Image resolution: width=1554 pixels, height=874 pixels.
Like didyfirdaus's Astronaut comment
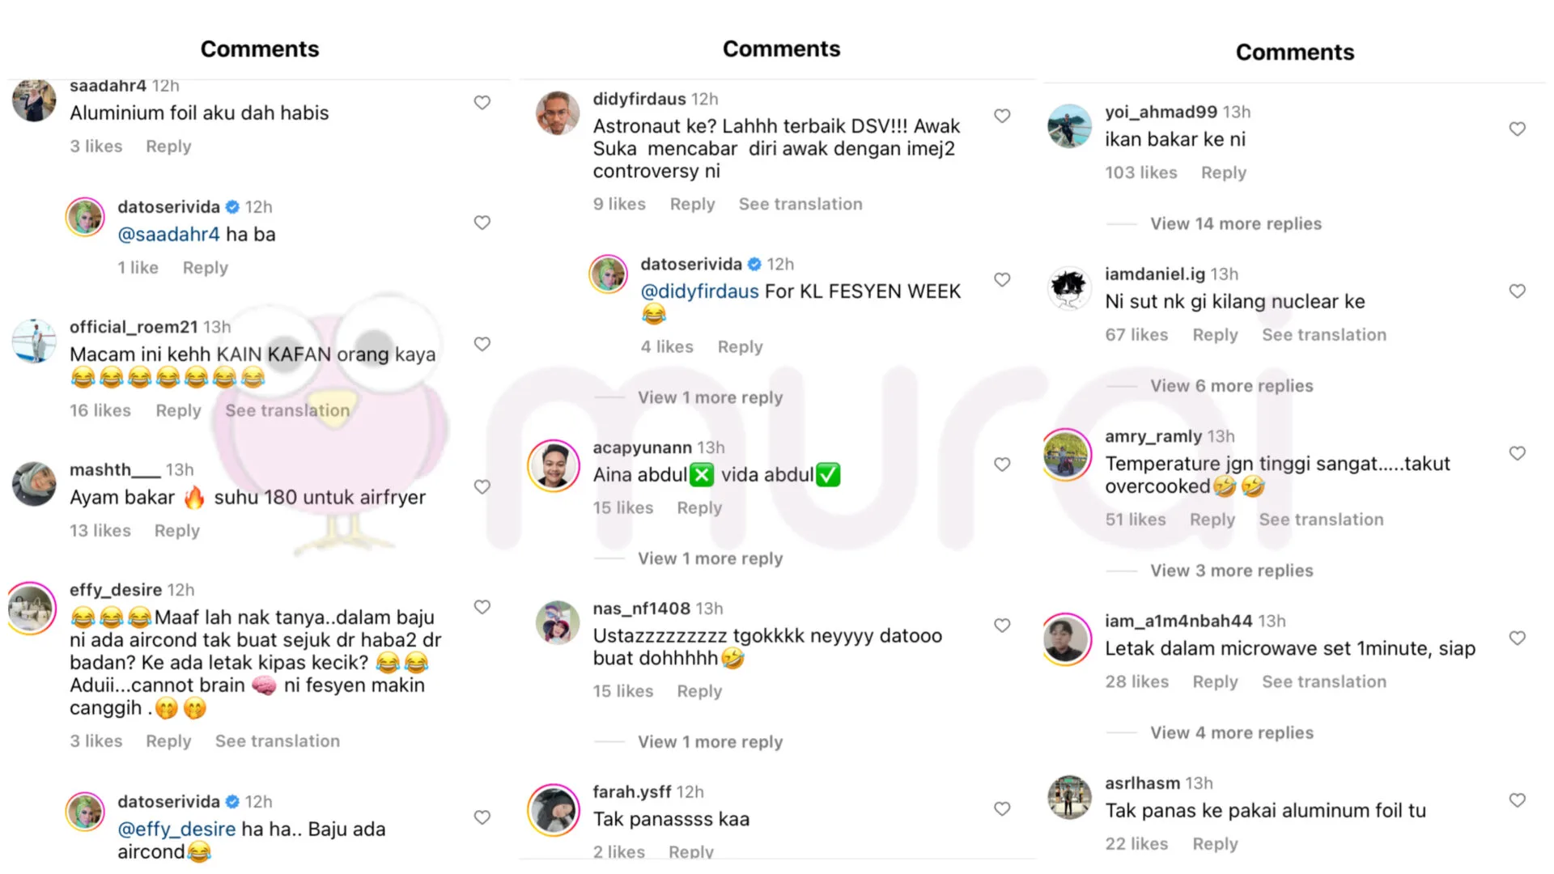[x=1002, y=116]
